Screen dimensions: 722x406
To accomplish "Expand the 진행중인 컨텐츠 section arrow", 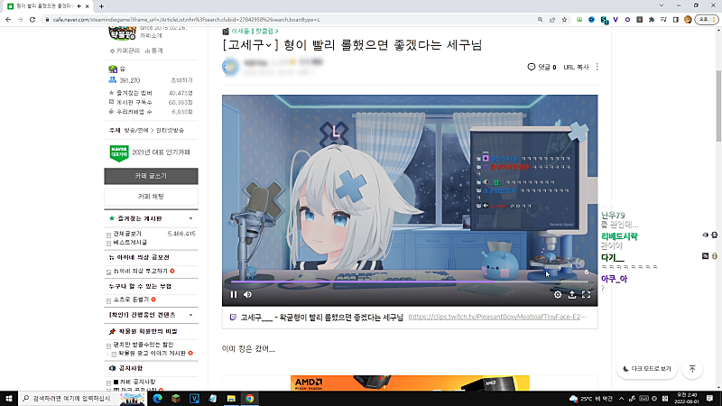I will click(x=190, y=315).
